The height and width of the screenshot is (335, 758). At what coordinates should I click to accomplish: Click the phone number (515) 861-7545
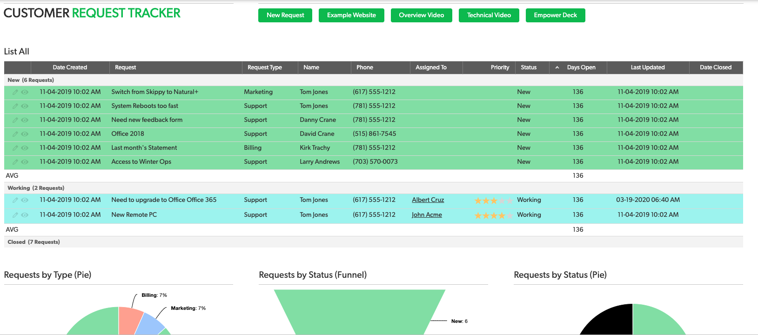[374, 134]
